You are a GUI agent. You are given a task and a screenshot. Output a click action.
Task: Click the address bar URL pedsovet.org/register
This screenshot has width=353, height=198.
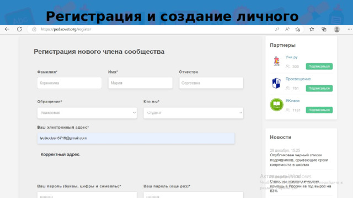tap(66, 29)
